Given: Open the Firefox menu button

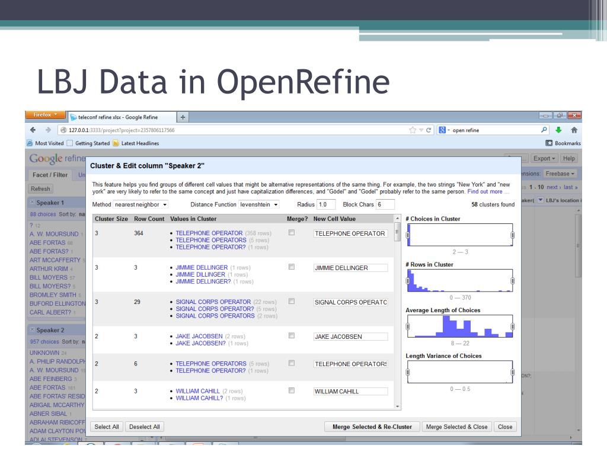Looking at the screenshot, I should pos(45,115).
